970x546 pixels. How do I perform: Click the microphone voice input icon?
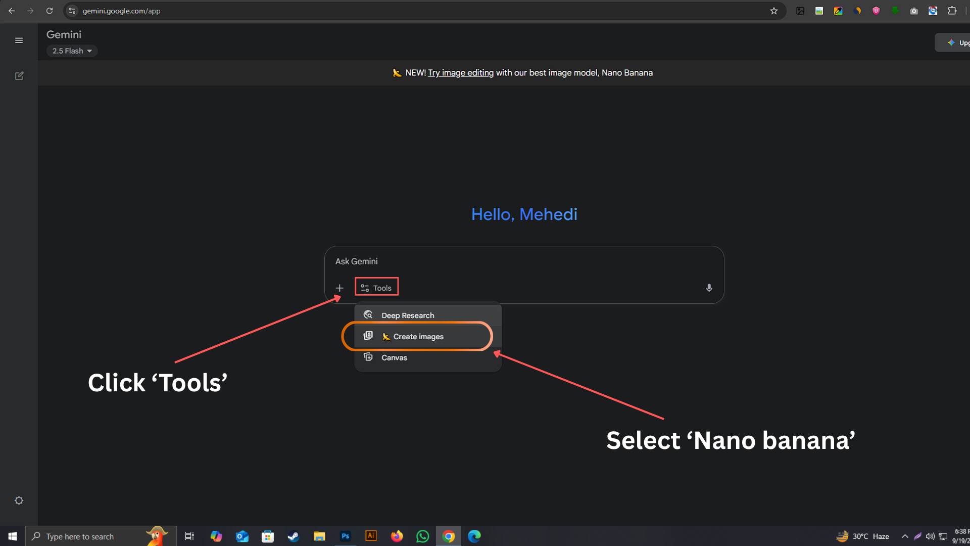709,288
